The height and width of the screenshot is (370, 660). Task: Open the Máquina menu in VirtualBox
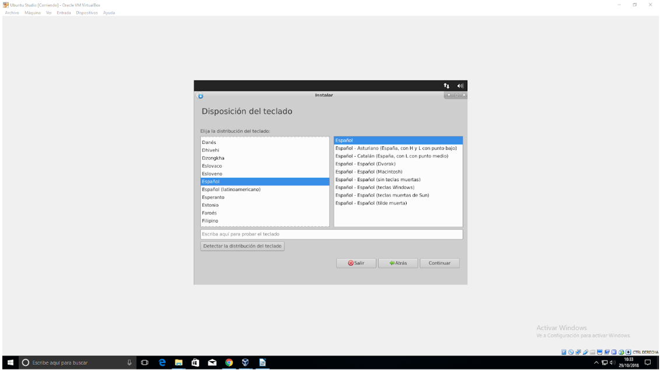(33, 13)
